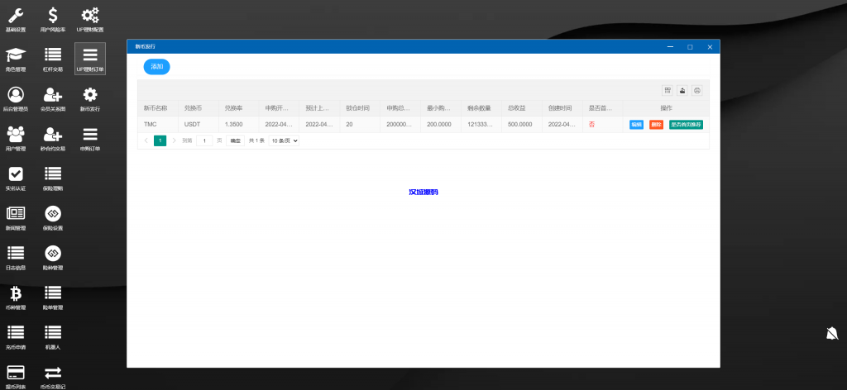
Task: Open the list icon 充币申请
Action: click(16, 337)
